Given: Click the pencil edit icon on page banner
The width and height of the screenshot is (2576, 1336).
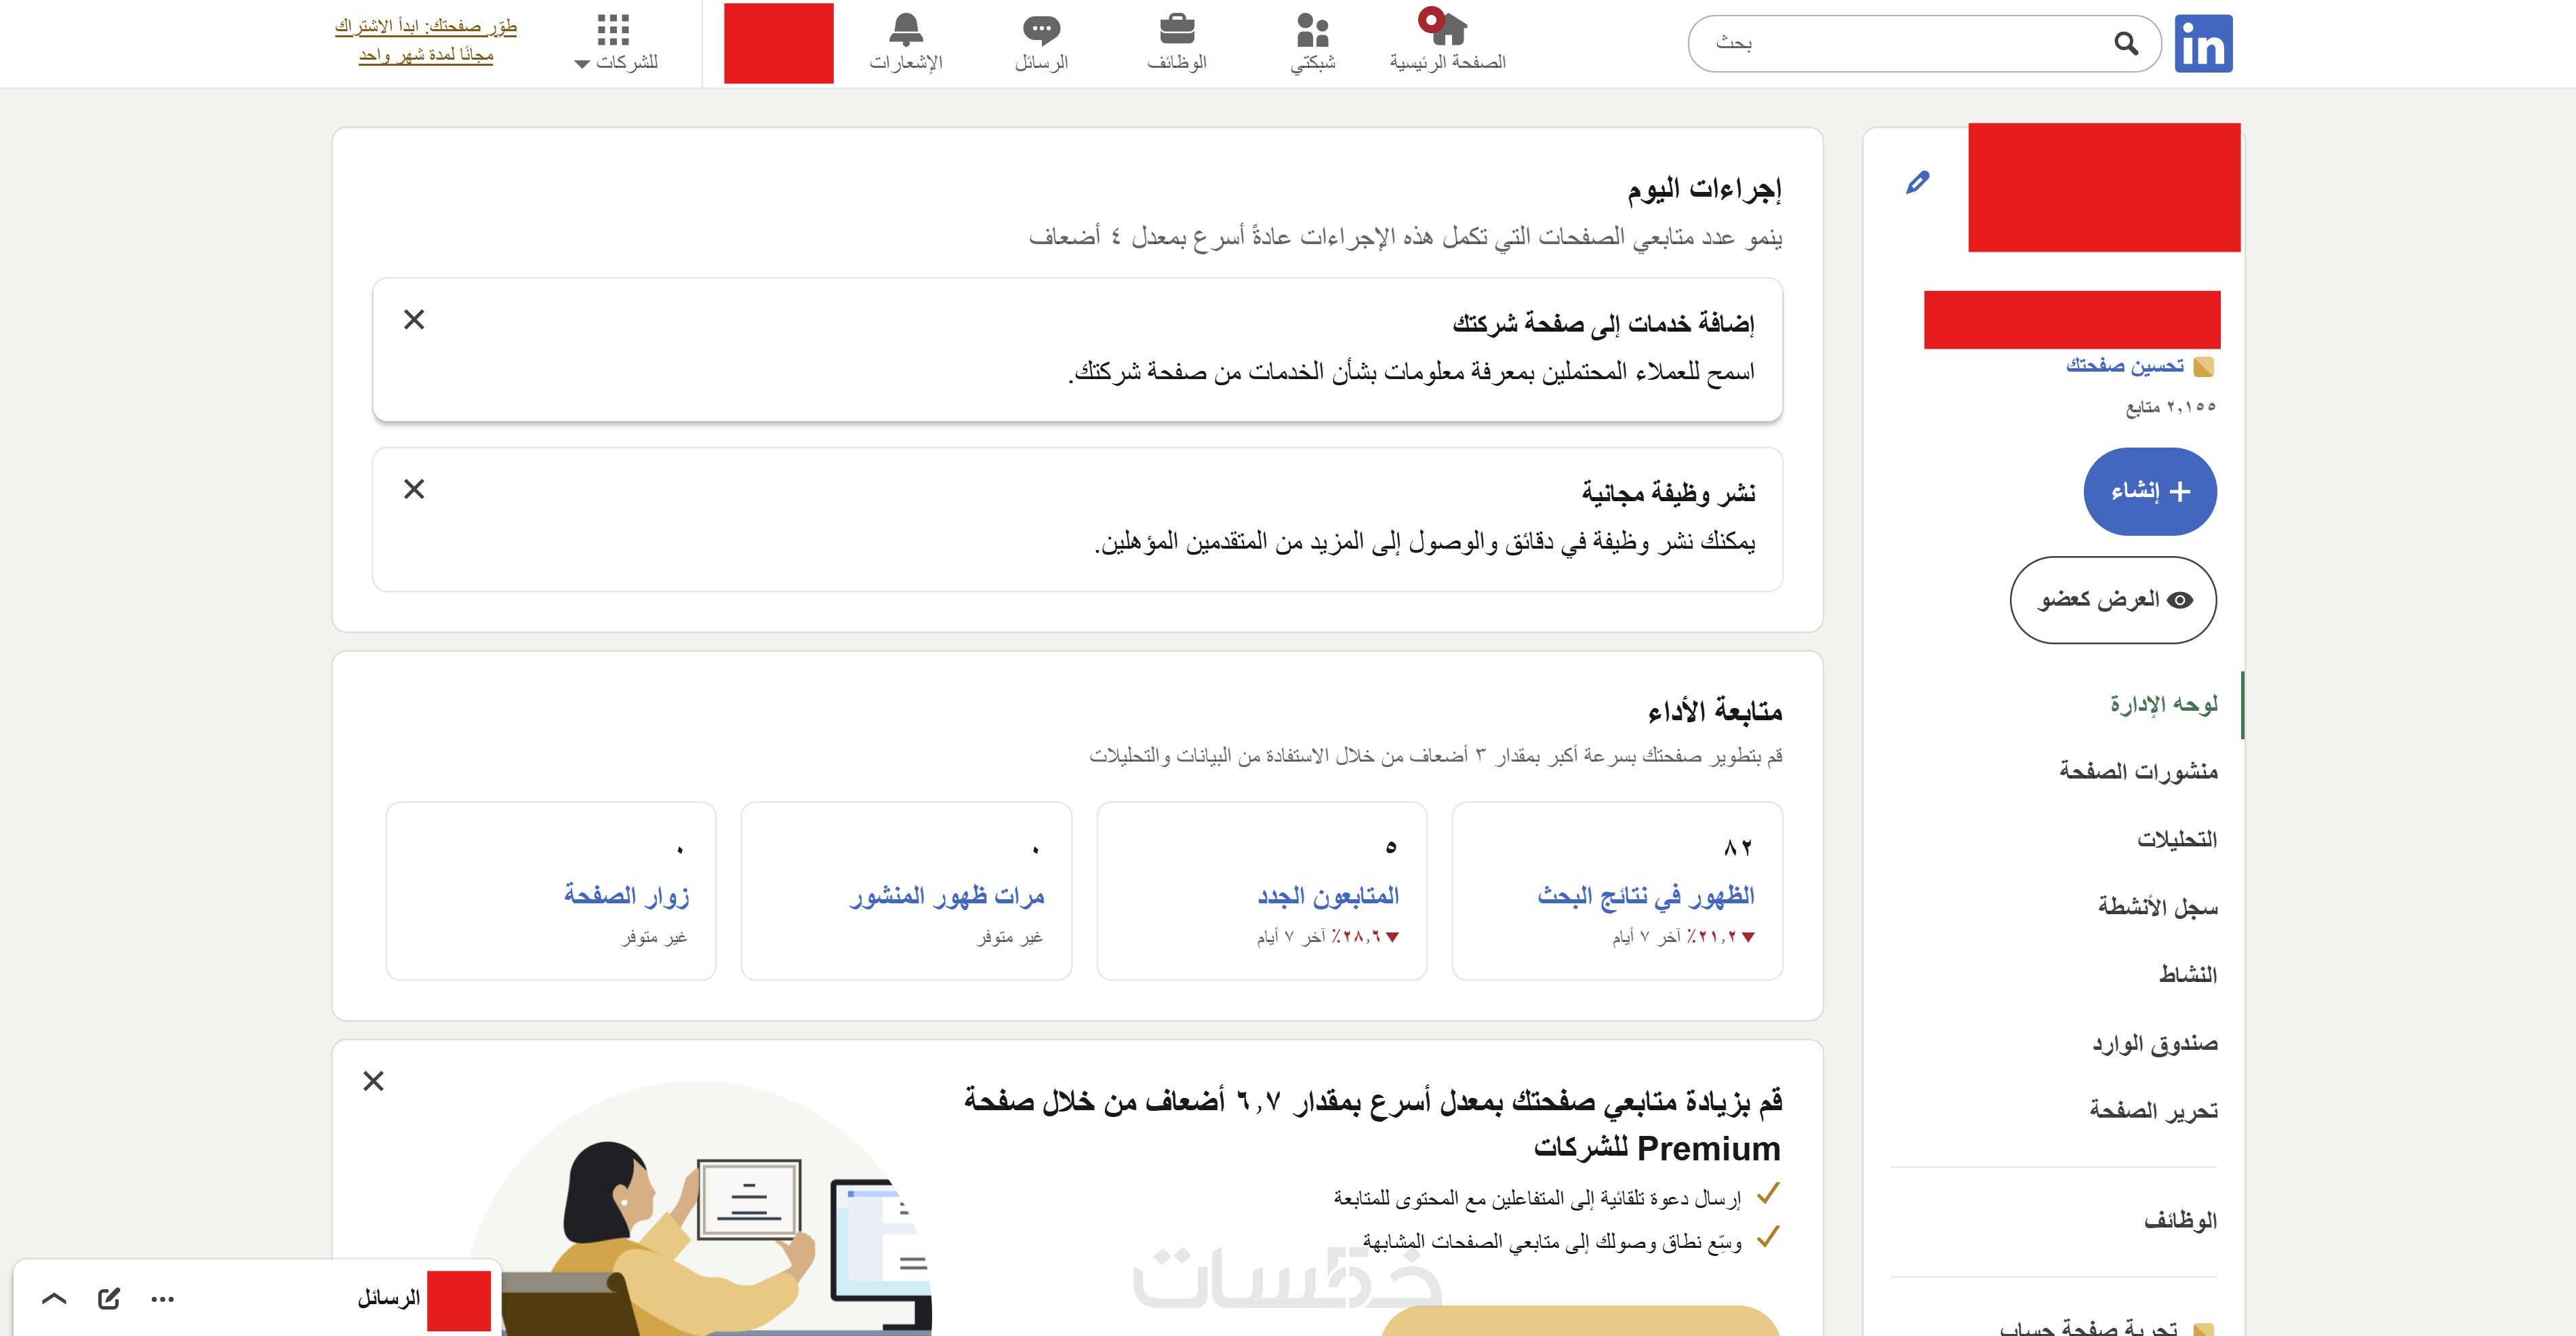Looking at the screenshot, I should (1917, 183).
